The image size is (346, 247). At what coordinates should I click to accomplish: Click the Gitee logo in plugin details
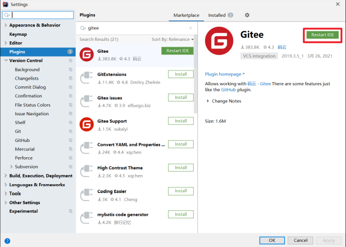click(219, 42)
